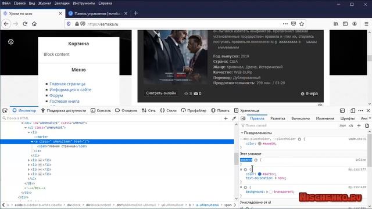The image size is (372, 209).
Task: Open page actions three-dot menu in address bar
Action: (285, 24)
